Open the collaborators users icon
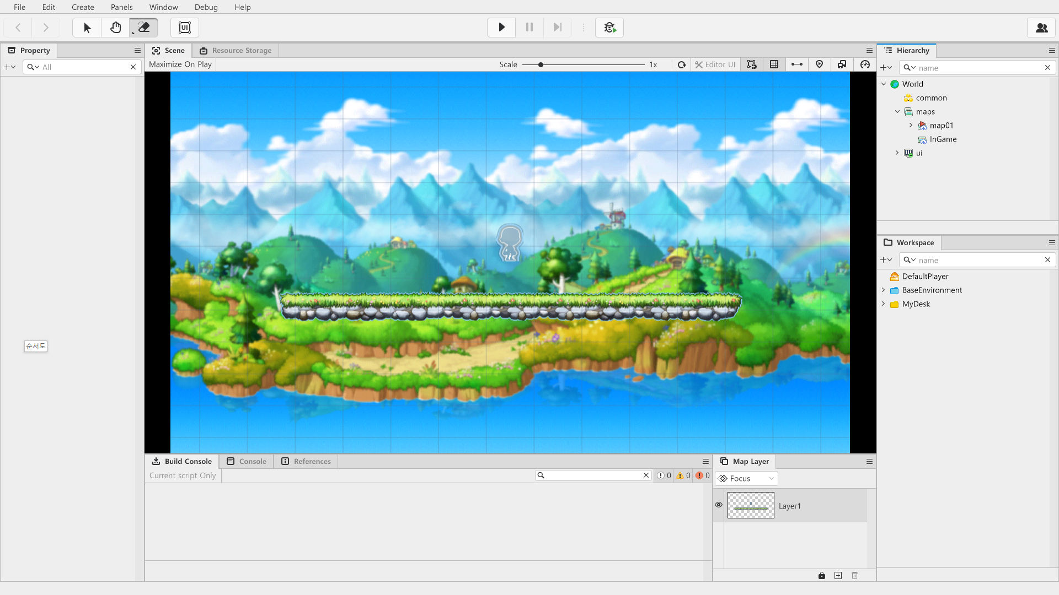This screenshot has width=1059, height=595. pyautogui.click(x=1041, y=28)
